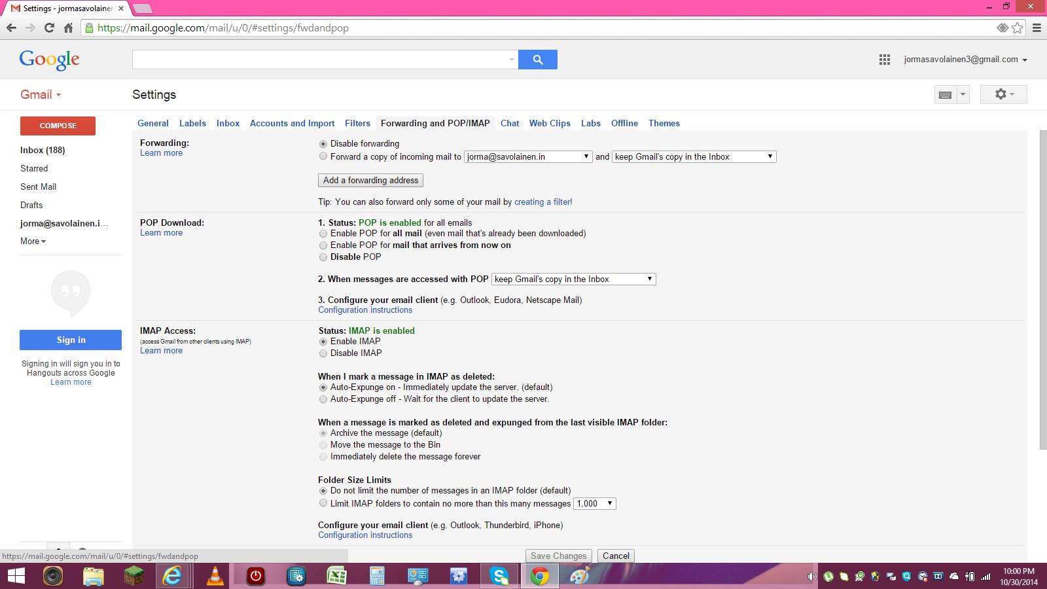This screenshot has height=589, width=1047.
Task: Open the Labs settings tab
Action: click(591, 123)
